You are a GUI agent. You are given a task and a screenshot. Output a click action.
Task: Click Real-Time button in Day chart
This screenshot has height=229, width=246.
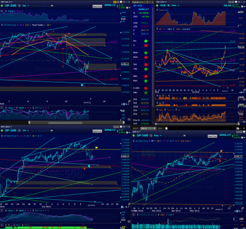(212, 136)
